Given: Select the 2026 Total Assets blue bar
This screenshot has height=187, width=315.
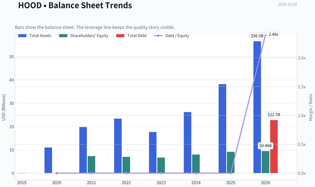Looking at the screenshot, I should coord(257,107).
